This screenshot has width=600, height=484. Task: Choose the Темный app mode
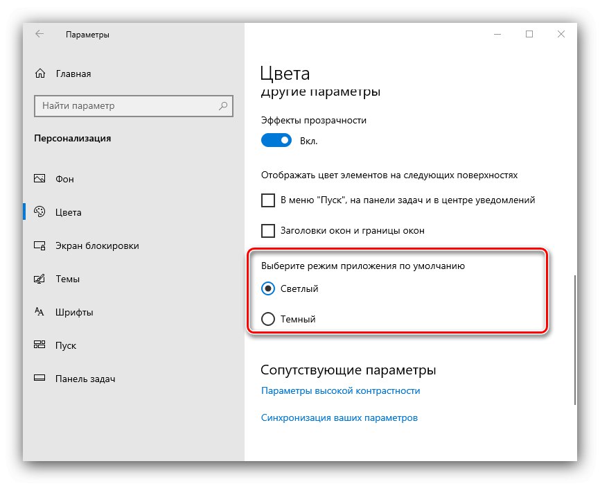tap(268, 319)
